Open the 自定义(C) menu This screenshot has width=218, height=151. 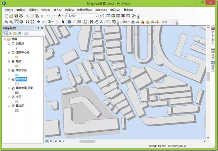pos(101,10)
